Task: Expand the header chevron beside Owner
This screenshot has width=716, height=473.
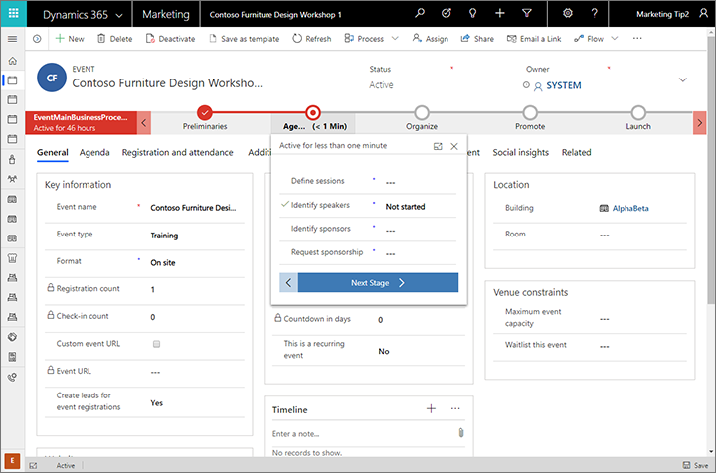Action: [683, 79]
